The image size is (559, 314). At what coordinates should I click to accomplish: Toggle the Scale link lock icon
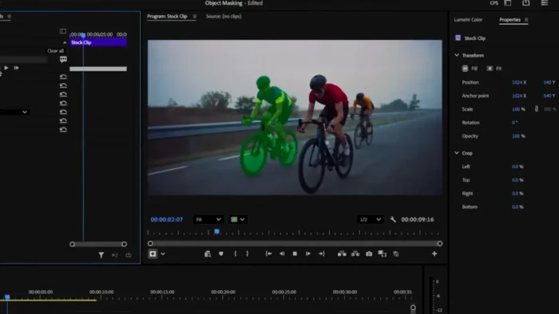[537, 109]
